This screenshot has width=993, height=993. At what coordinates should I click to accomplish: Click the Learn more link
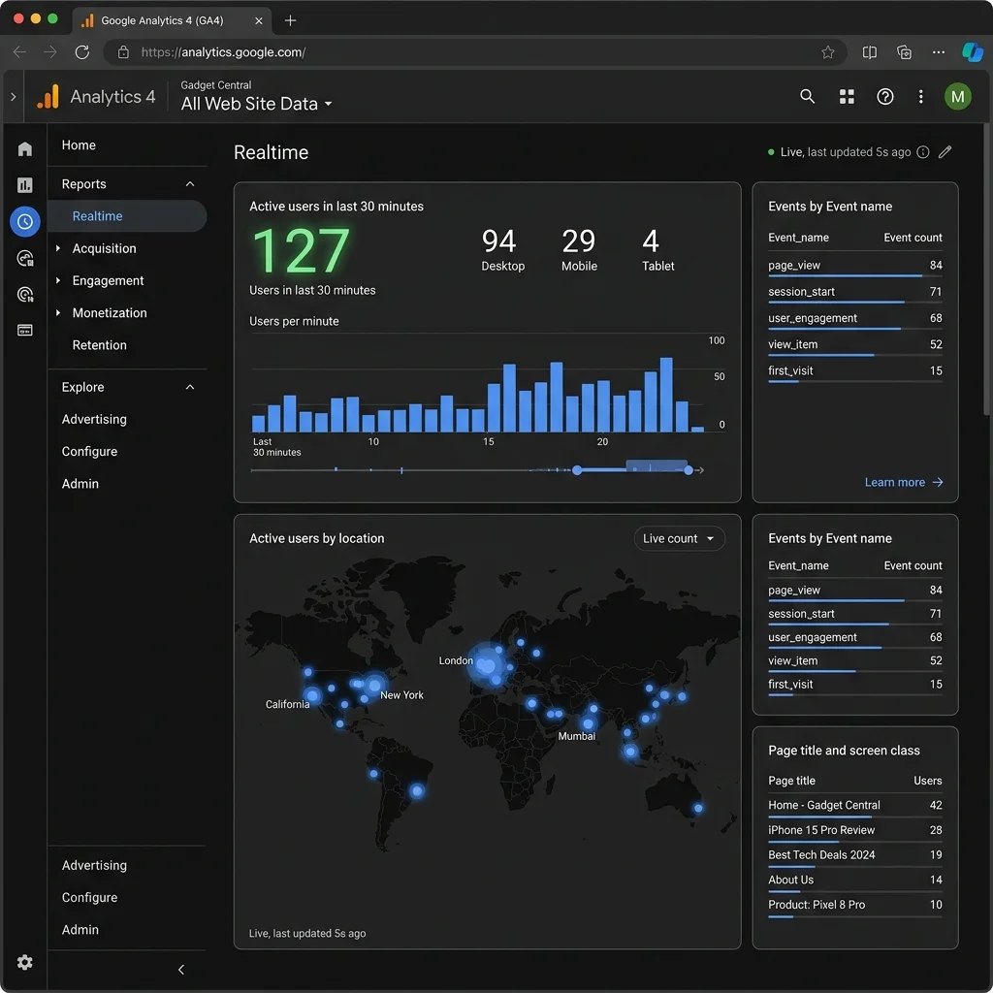[904, 483]
